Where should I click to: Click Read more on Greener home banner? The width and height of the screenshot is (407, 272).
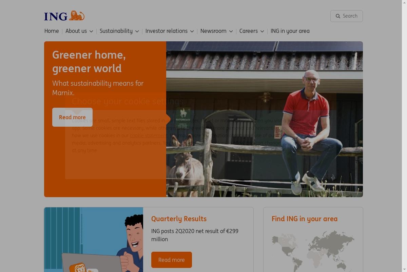click(72, 117)
